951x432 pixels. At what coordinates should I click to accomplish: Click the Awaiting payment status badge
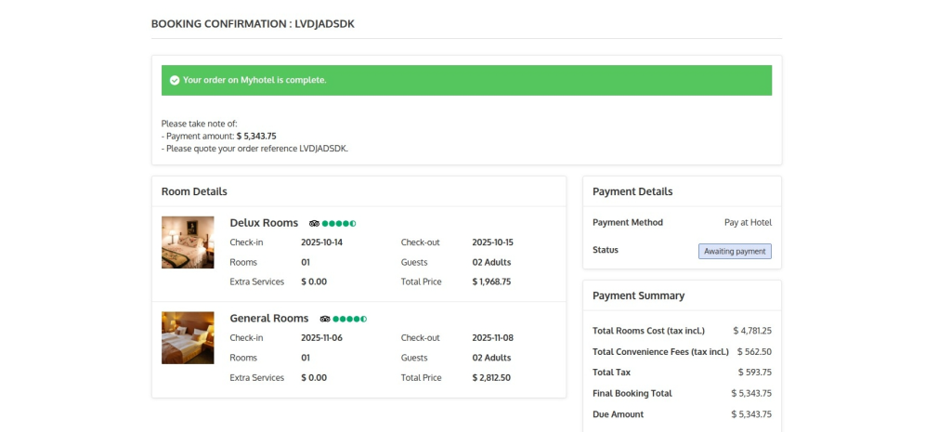coord(735,251)
